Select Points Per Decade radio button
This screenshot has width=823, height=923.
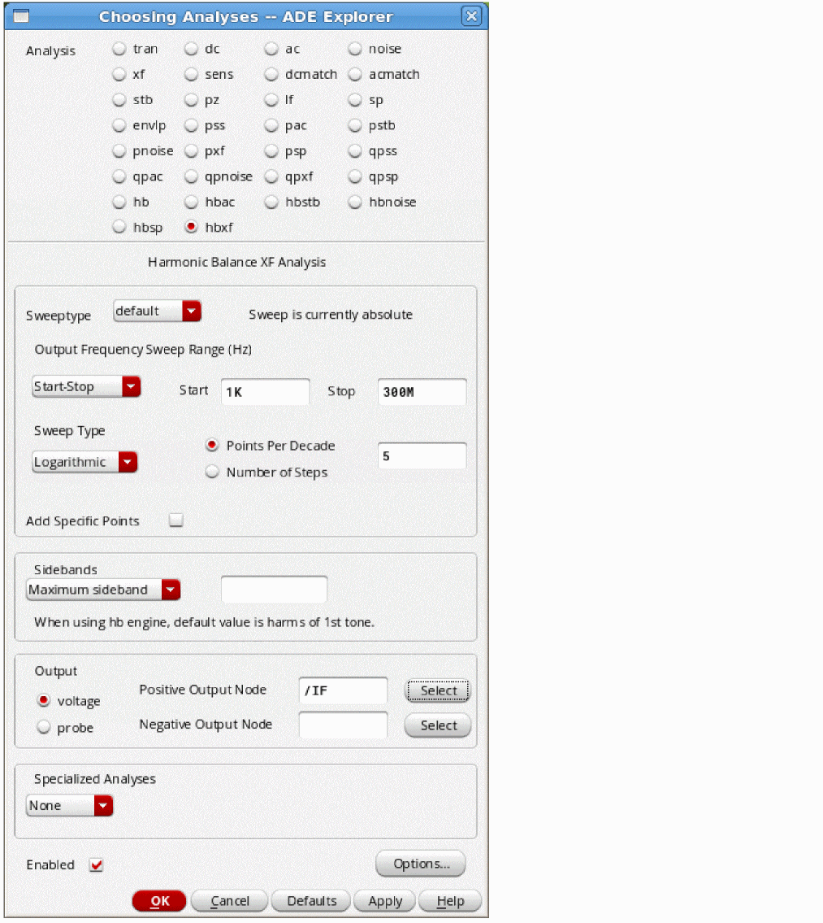[212, 446]
